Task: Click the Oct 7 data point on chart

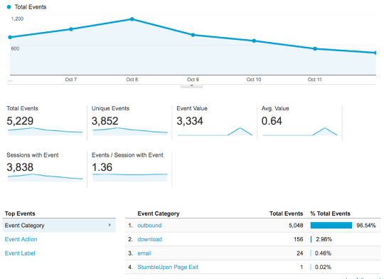Action: coord(71,29)
